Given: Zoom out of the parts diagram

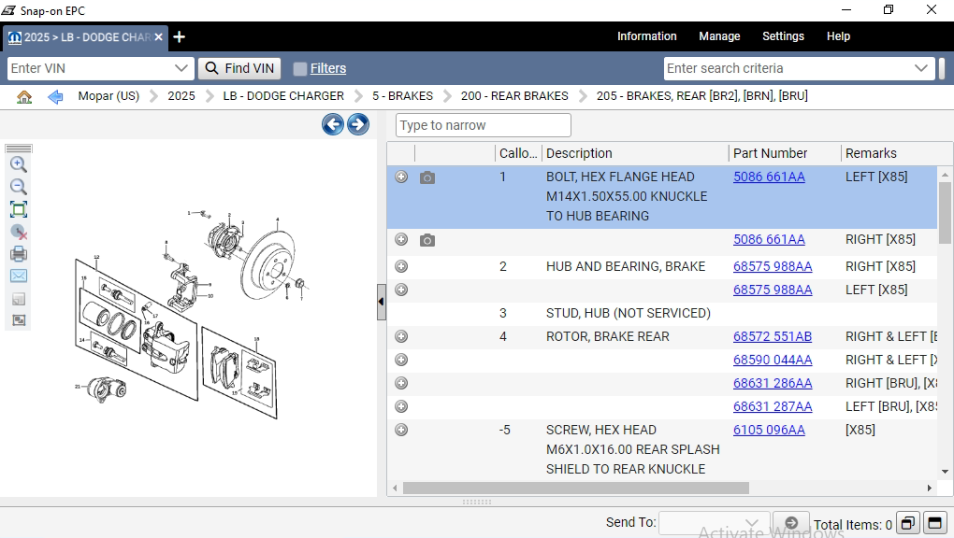Looking at the screenshot, I should coord(19,187).
